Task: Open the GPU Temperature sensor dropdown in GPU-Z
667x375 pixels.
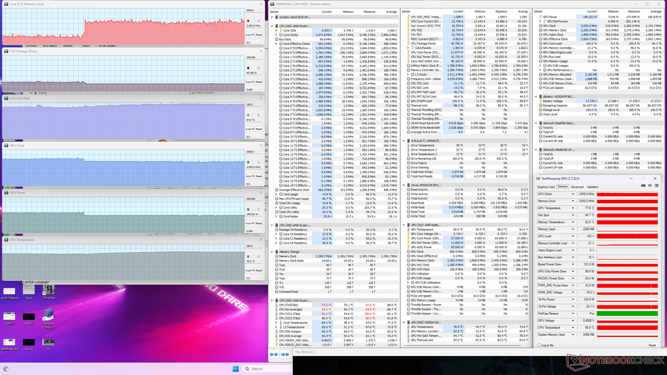Action: tap(573, 208)
